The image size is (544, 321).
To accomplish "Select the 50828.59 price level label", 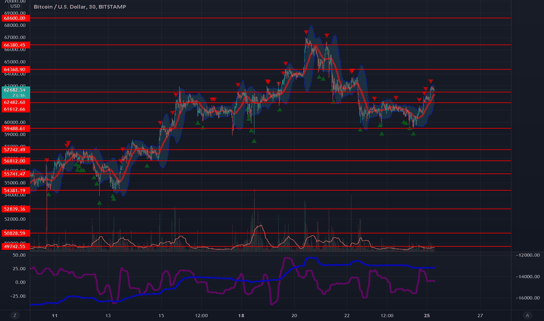I will tap(15, 233).
